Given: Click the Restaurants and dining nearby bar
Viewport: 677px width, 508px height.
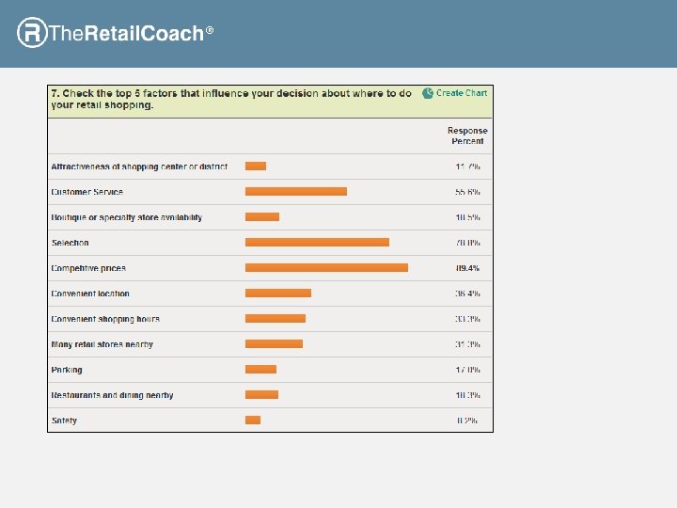Looking at the screenshot, I should coord(261,395).
